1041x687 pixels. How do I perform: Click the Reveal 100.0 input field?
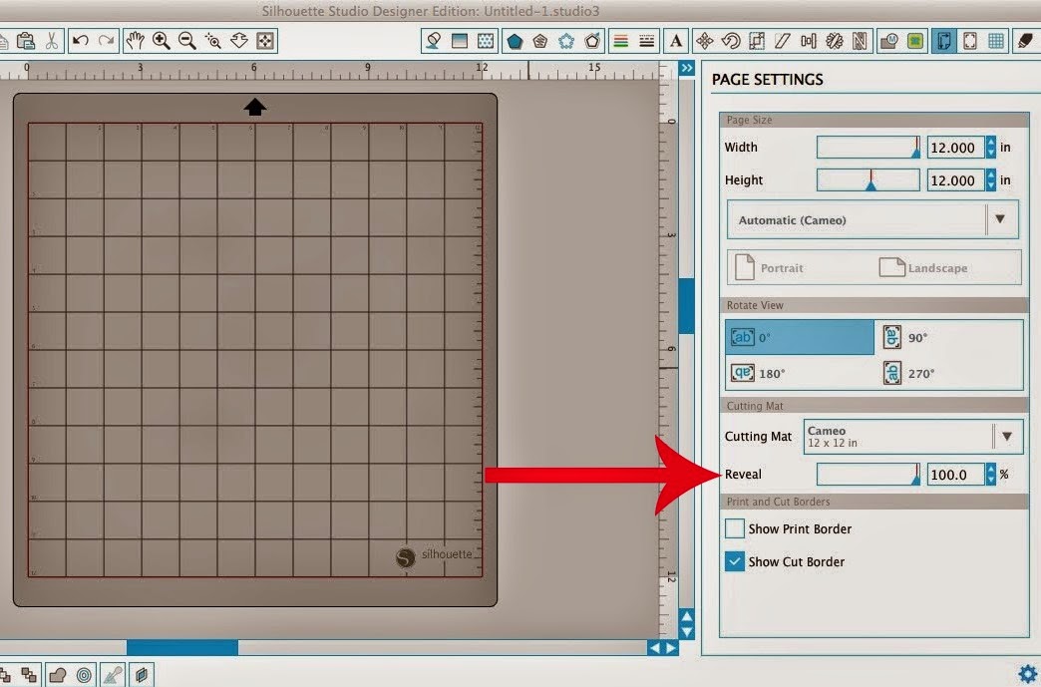(956, 475)
